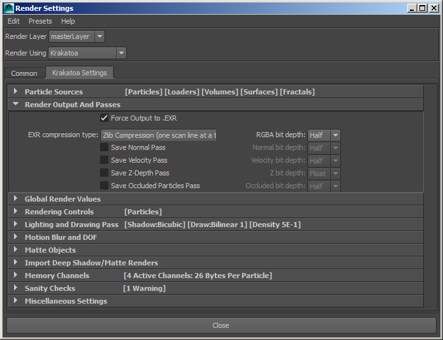Expand the Global Render Values section
Viewport: 443px width, 340px height.
pyautogui.click(x=216, y=199)
